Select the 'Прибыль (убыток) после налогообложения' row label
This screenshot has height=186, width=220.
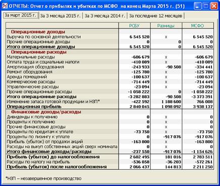[57, 167]
